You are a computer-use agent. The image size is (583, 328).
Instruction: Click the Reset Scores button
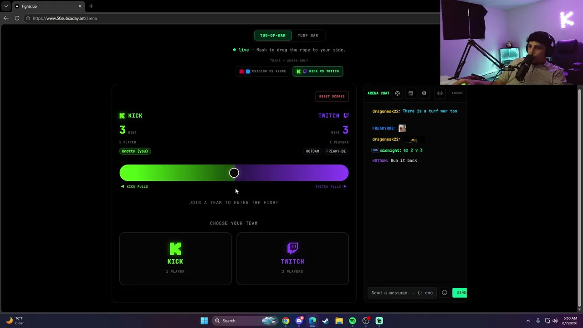click(x=332, y=97)
